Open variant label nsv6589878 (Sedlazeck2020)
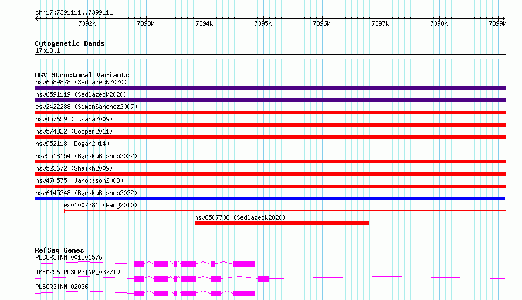Viewport: 522px width, 300px height. coord(81,82)
